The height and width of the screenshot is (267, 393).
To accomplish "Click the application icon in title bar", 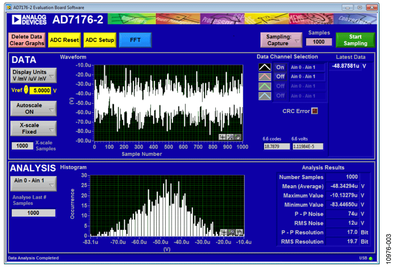I will click(x=9, y=7).
